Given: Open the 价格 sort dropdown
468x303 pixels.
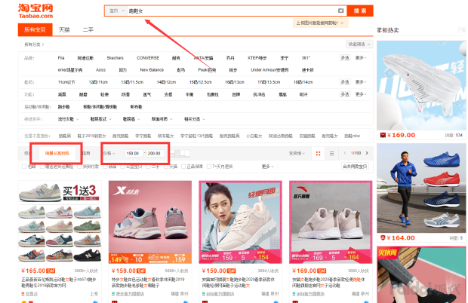Looking at the screenshot, I should click(x=109, y=153).
